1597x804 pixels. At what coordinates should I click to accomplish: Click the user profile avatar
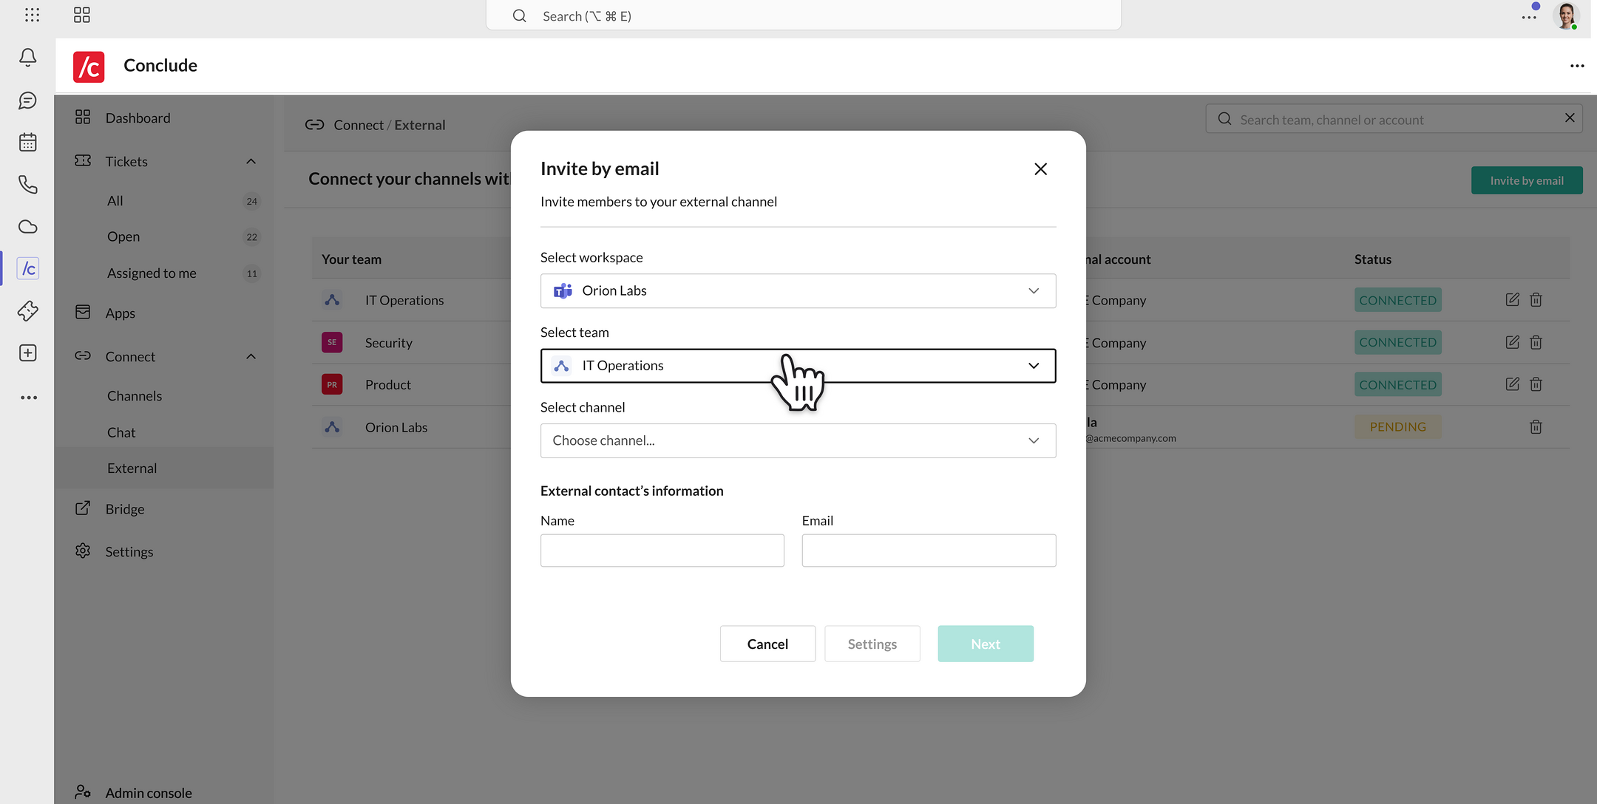[1566, 16]
